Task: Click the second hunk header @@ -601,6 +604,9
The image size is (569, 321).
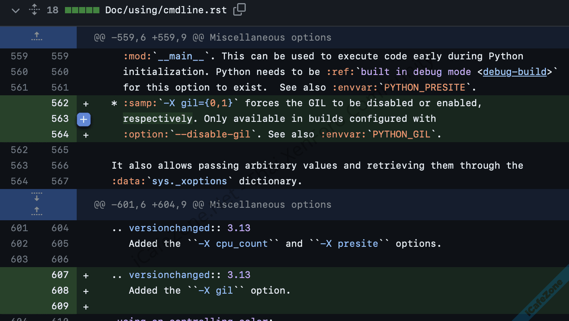Action: coord(212,205)
